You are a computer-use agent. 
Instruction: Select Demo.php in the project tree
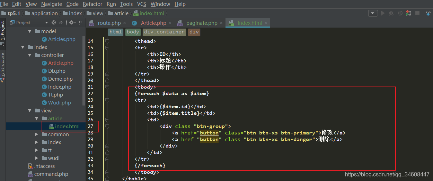(x=60, y=79)
